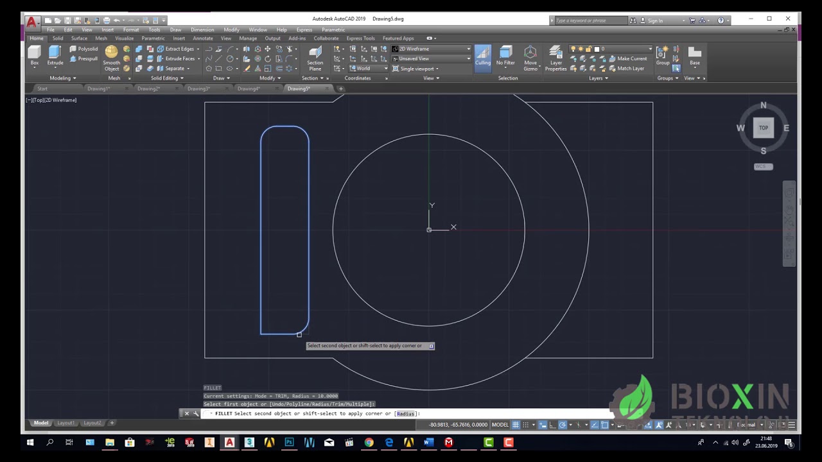Image resolution: width=822 pixels, height=462 pixels.
Task: Click Sign In button
Action: [651, 21]
